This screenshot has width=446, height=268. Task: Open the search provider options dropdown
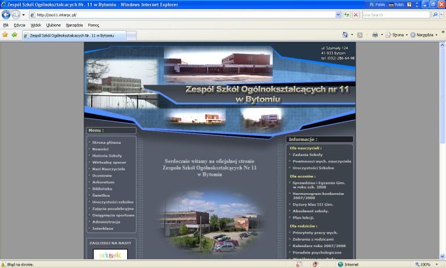441,15
